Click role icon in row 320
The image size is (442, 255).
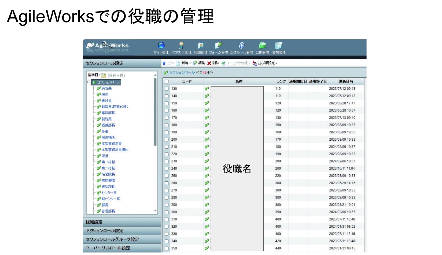207,227
